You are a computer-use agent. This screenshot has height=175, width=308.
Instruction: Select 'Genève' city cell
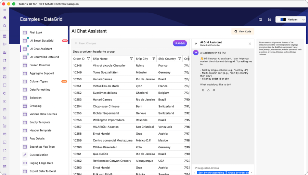pyautogui.click(x=145, y=113)
